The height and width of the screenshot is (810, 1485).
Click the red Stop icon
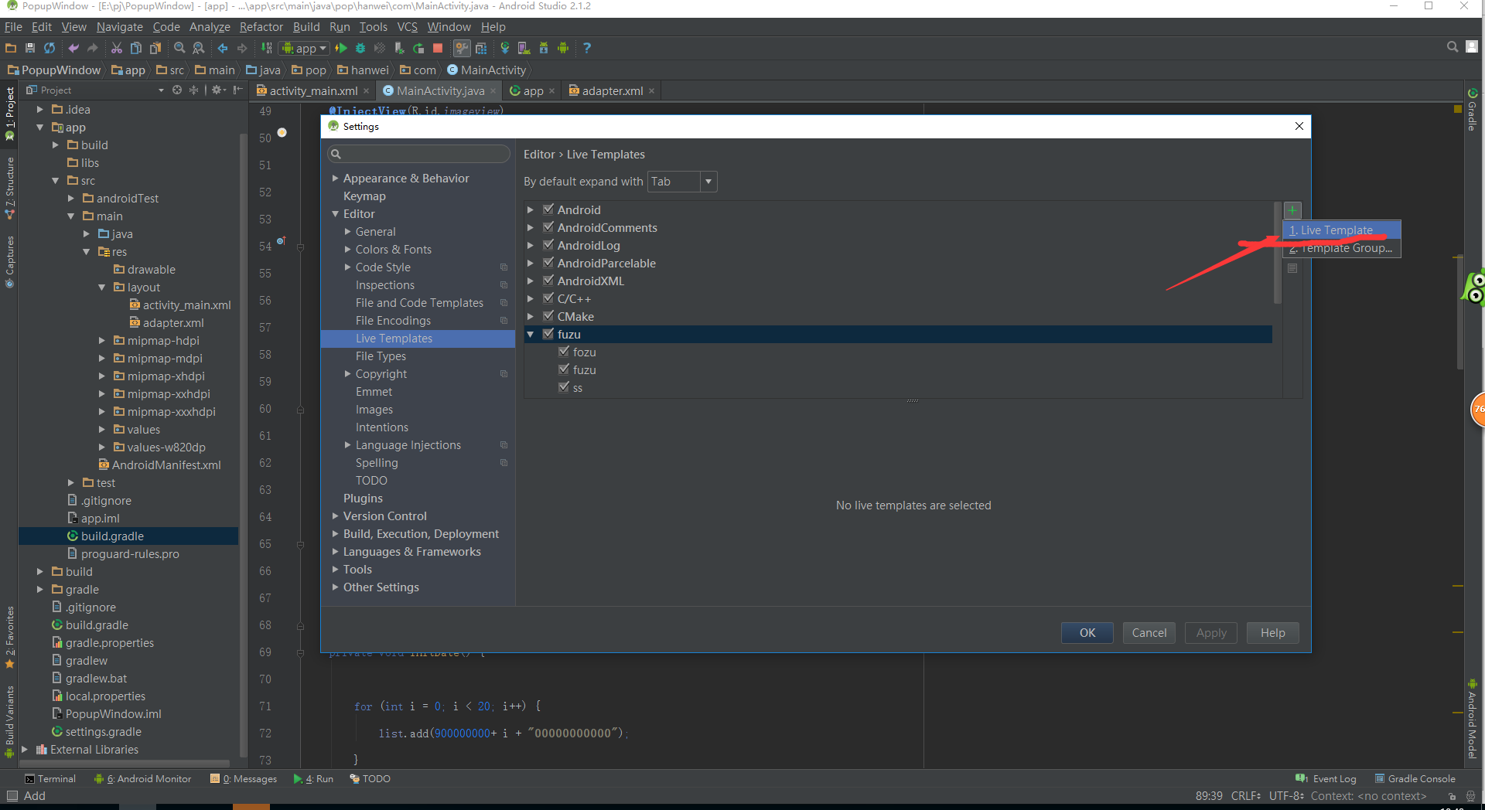point(438,48)
